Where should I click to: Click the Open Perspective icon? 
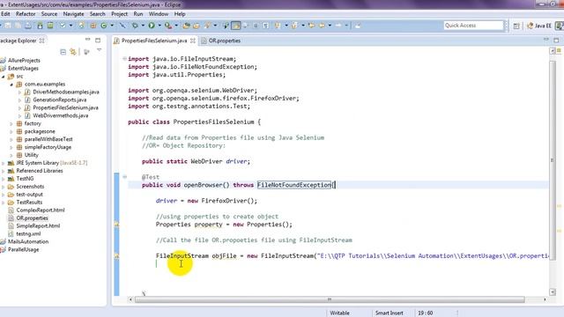(x=516, y=26)
